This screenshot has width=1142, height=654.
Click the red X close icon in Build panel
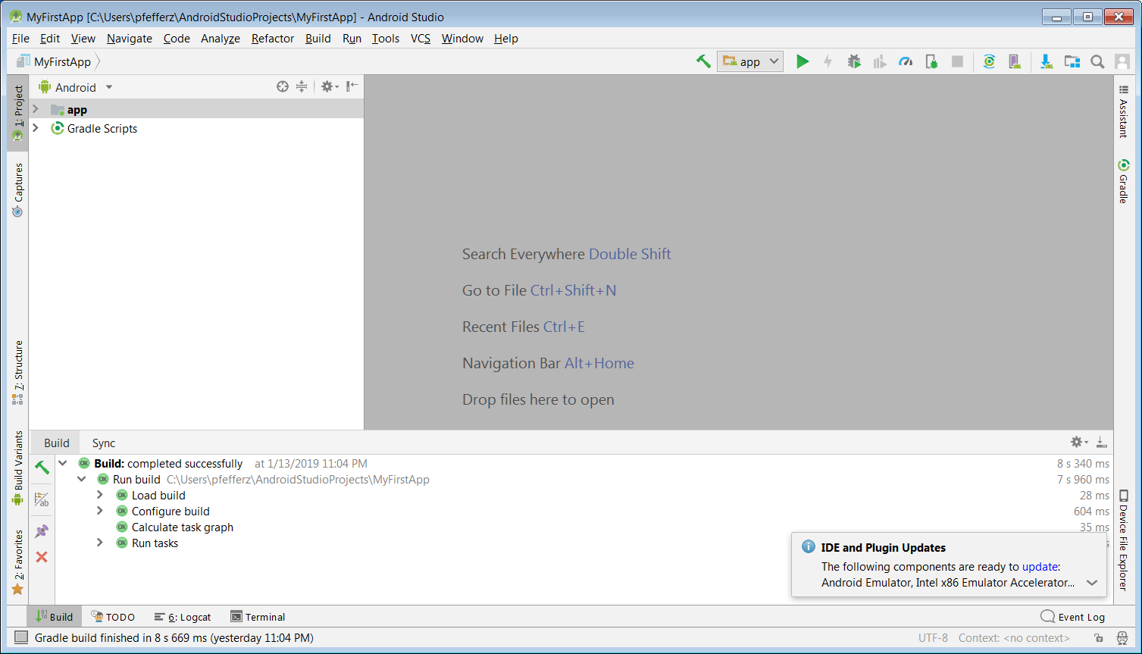(42, 557)
